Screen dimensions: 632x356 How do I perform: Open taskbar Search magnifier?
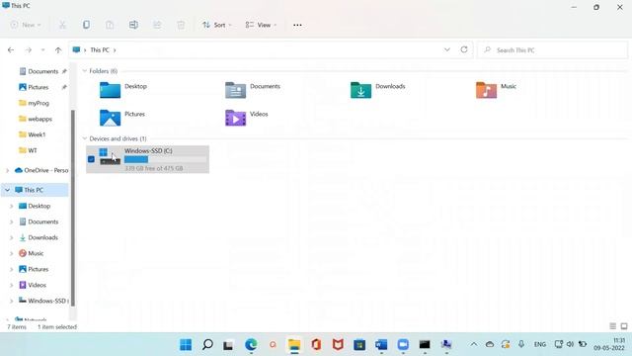[207, 345]
